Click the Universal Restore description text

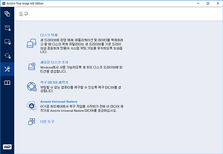pos(82,108)
